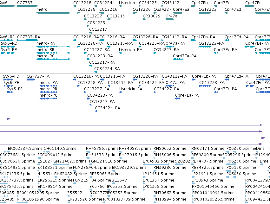Click the metro-RB transcript label
Viewport: 270px width, 204px height.
pos(45,50)
